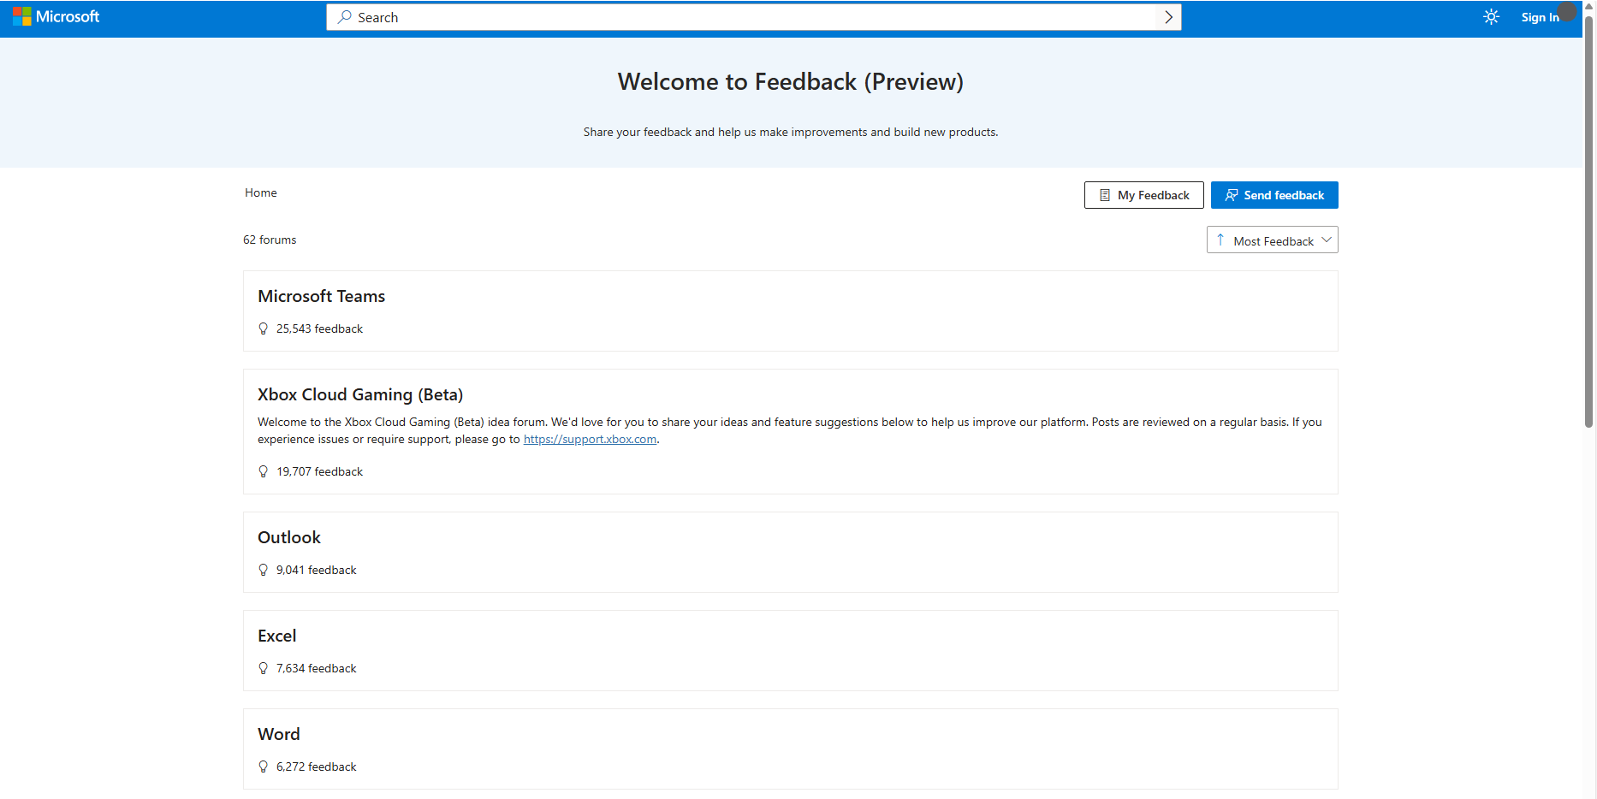The image size is (1597, 799).
Task: Open the Microsoft Teams forum
Action: [x=322, y=296]
